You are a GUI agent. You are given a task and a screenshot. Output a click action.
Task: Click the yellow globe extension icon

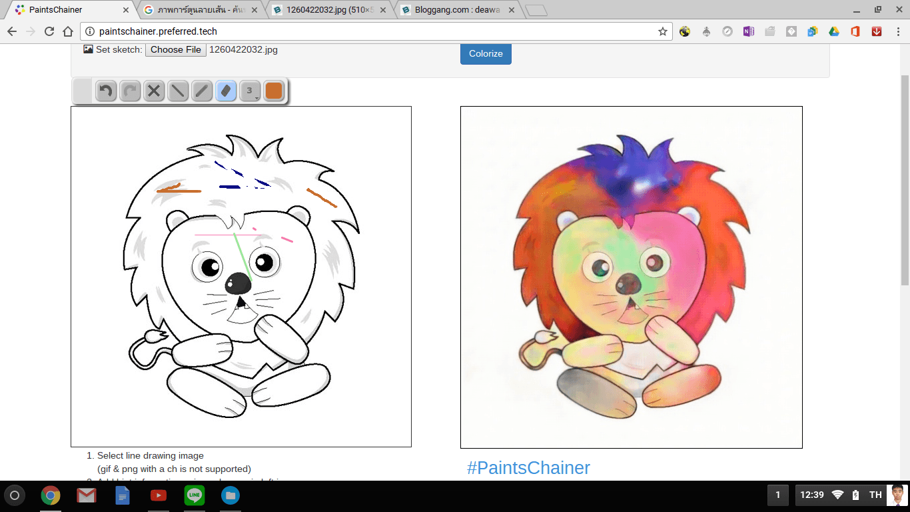[x=685, y=31]
